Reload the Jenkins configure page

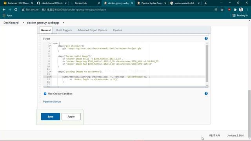click(x=16, y=9)
